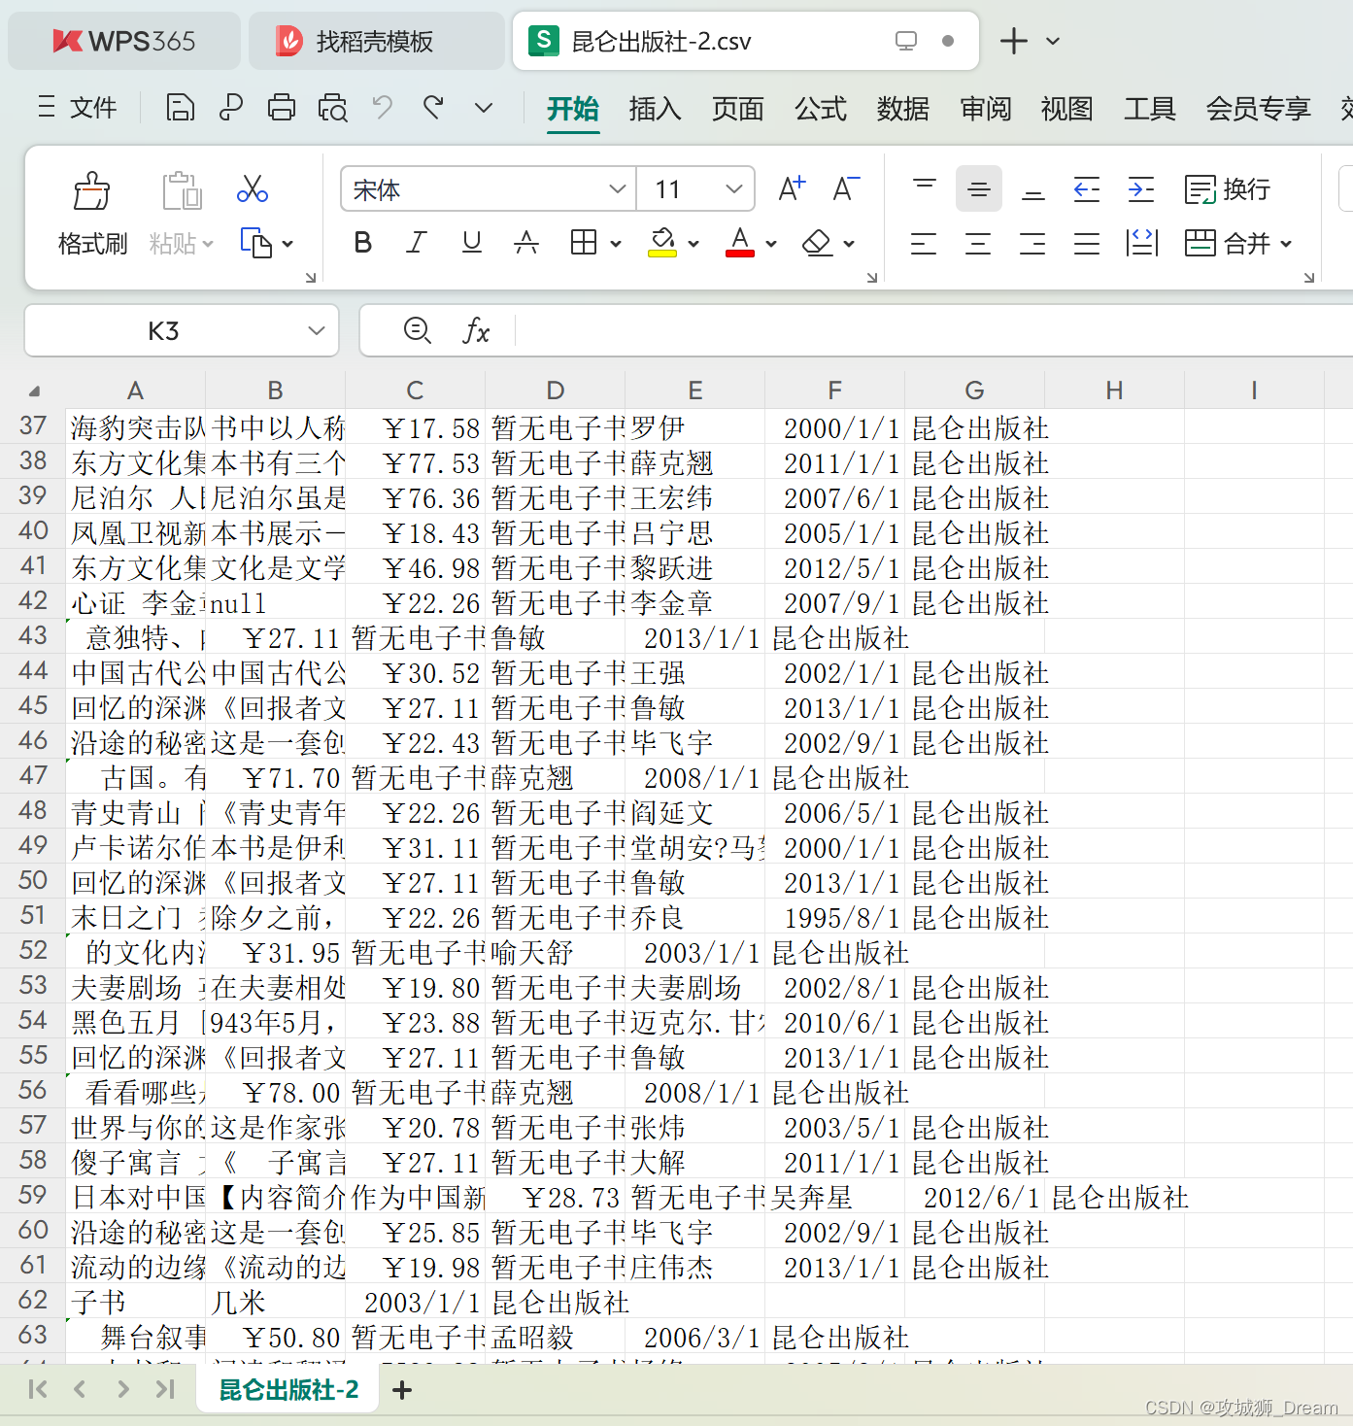
Task: Expand the Name Box dropdown arrow
Action: click(x=316, y=330)
